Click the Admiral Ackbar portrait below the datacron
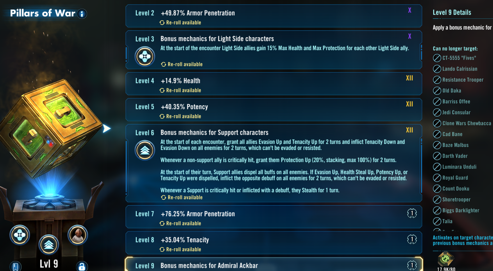 (78, 235)
